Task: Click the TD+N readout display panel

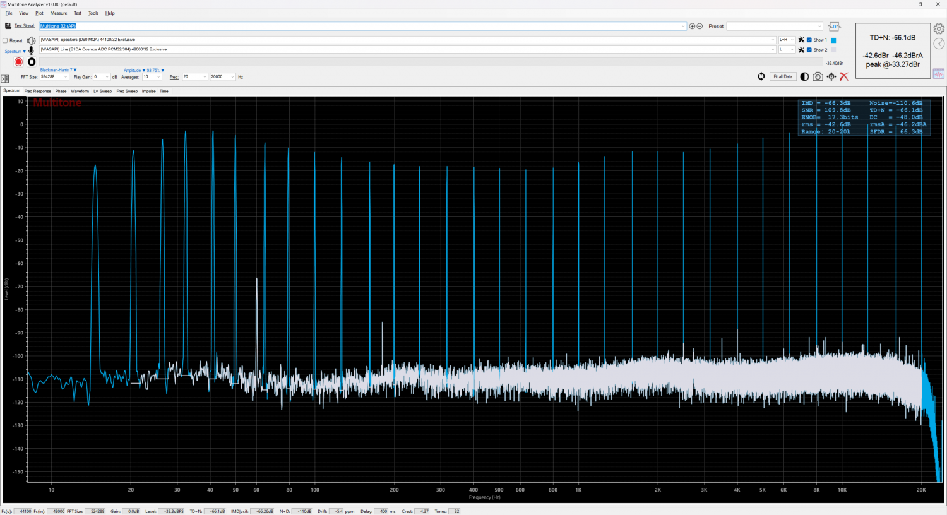Action: tap(893, 51)
